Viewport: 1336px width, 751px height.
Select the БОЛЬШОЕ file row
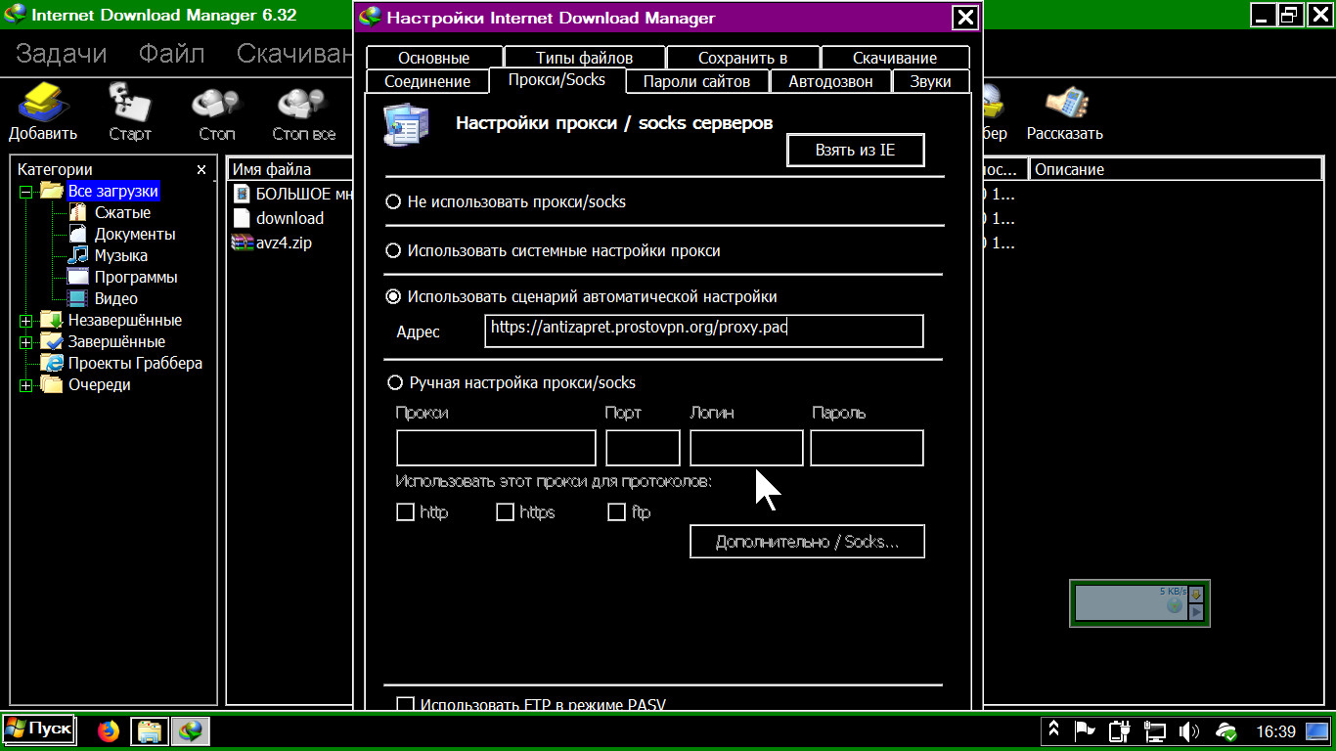[291, 194]
